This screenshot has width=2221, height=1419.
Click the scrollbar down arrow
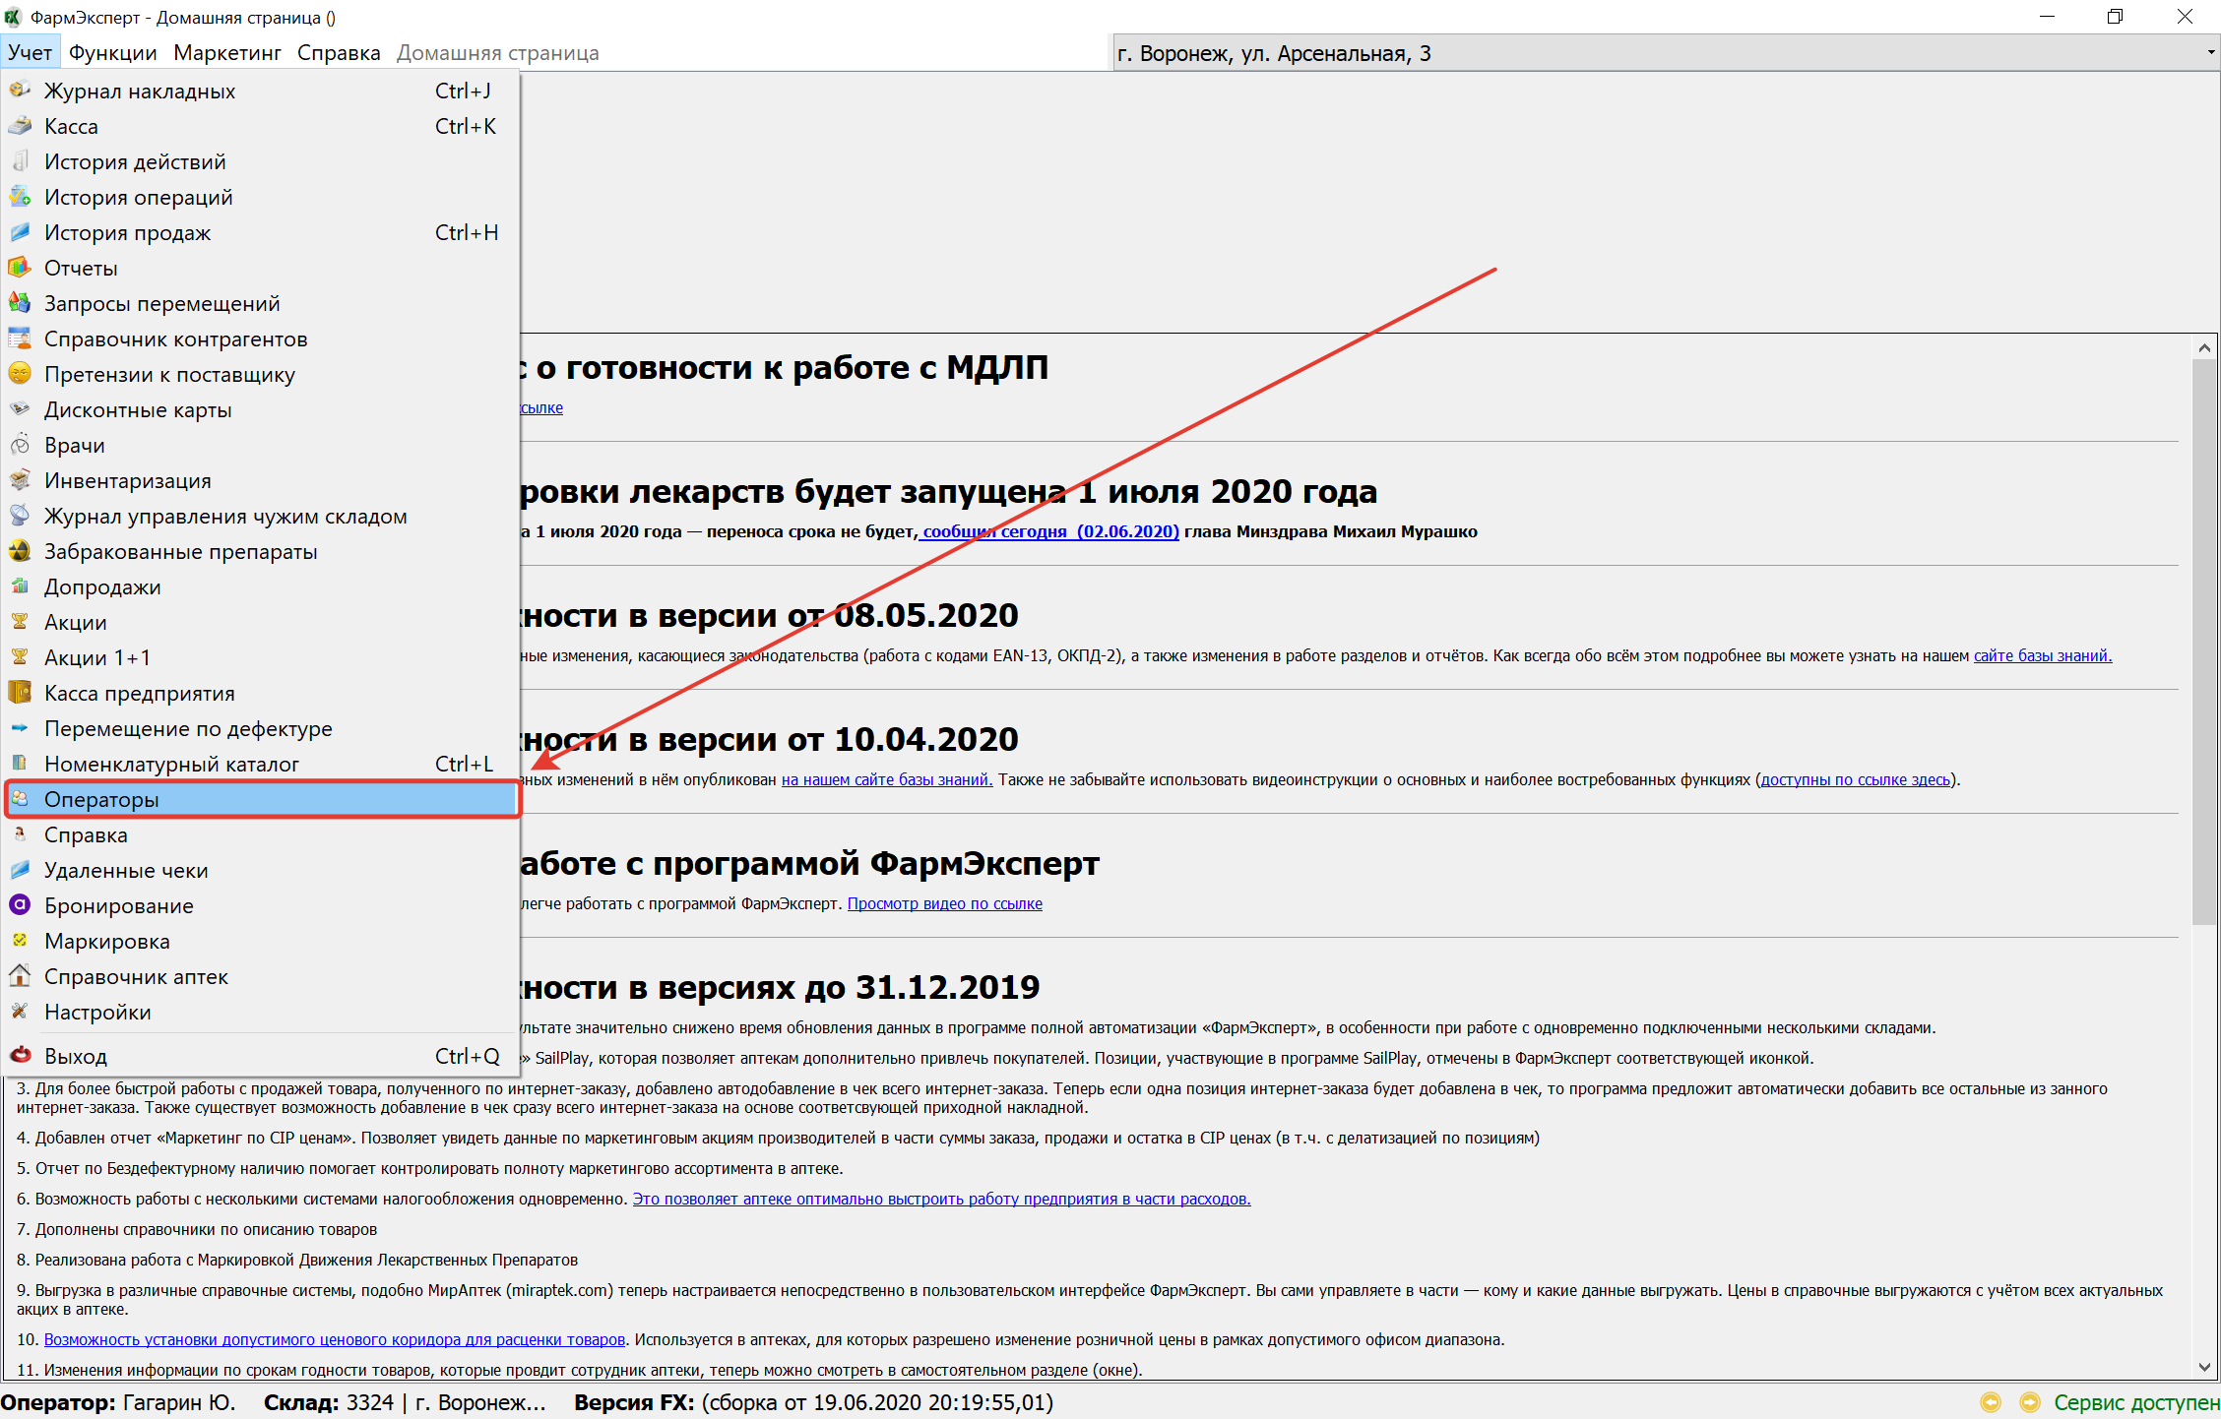pos(2204,1367)
